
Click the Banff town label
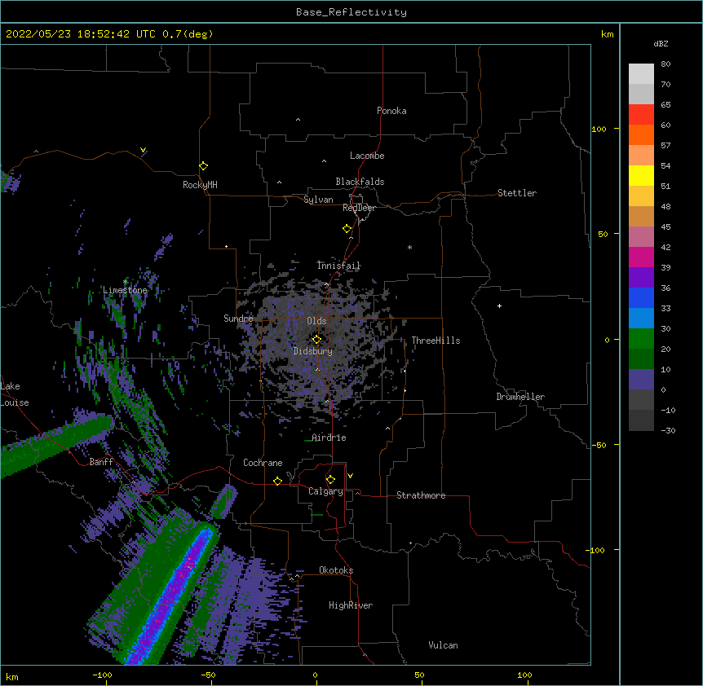(101, 462)
